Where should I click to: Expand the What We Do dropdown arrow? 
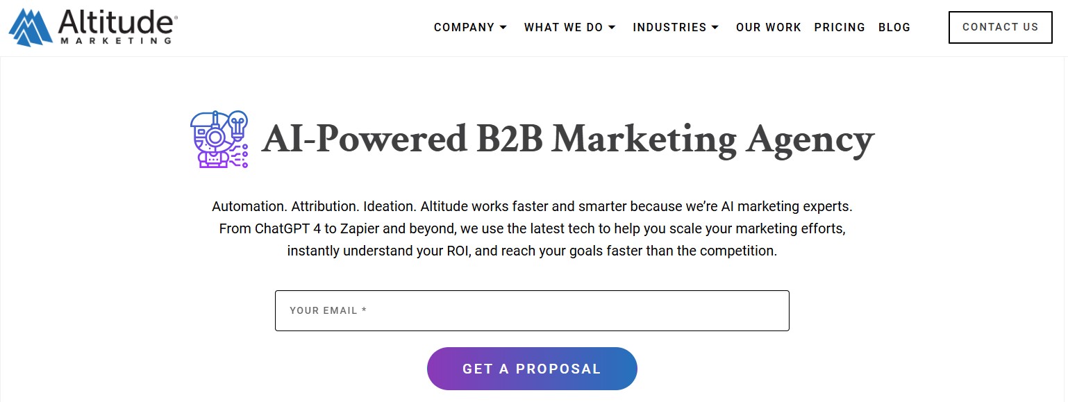pyautogui.click(x=612, y=28)
